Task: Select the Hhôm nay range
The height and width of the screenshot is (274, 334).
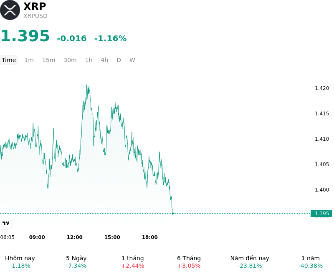Action: click(x=20, y=262)
